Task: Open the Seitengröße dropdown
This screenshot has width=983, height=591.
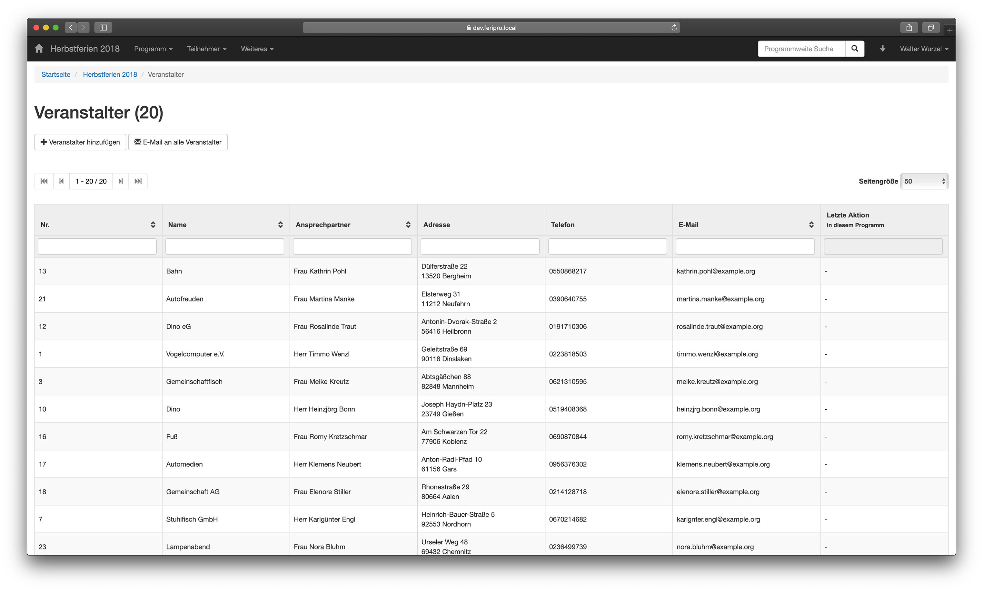Action: (x=924, y=181)
